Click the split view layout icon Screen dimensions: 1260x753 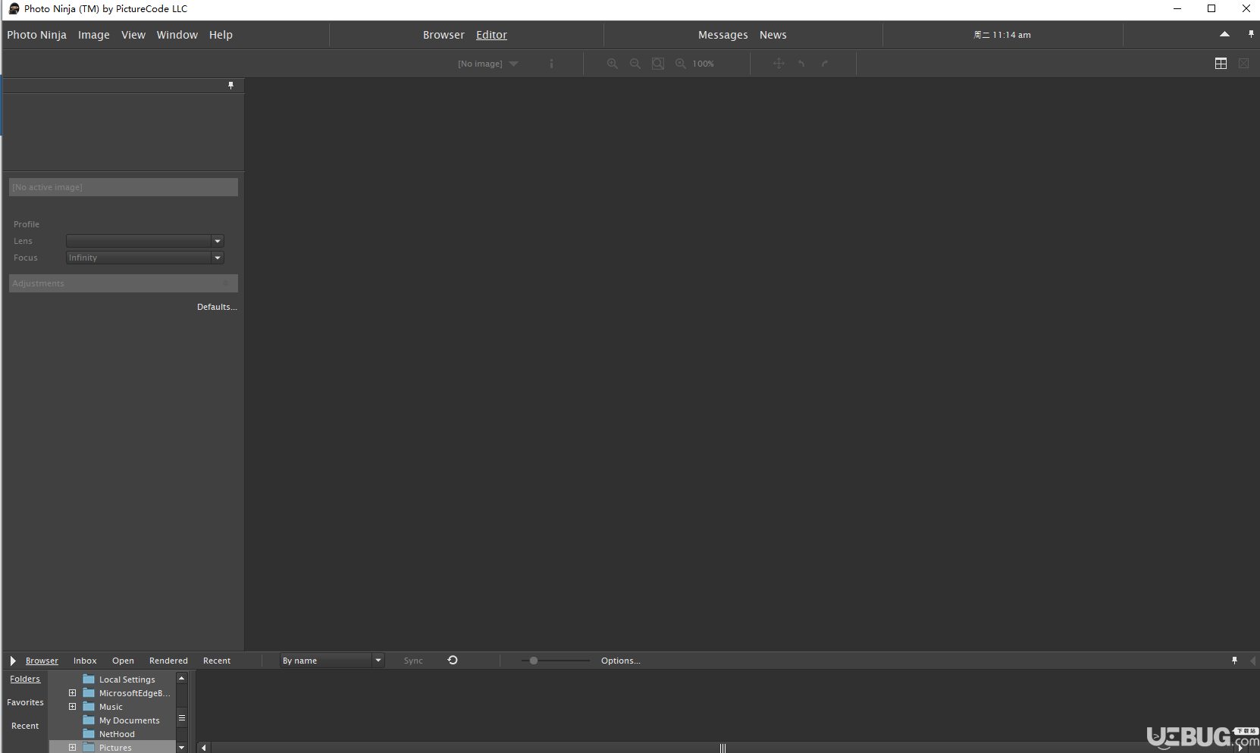(1221, 64)
